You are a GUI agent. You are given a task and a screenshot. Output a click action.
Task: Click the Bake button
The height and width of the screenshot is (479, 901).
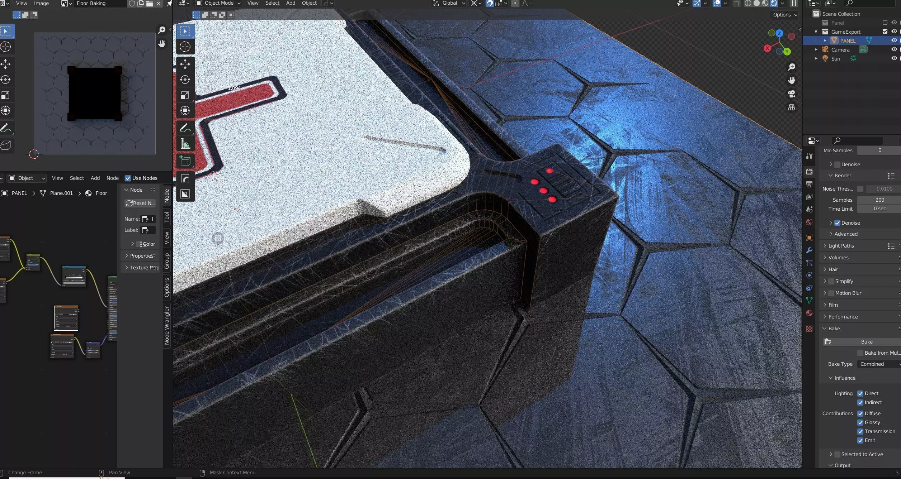862,342
